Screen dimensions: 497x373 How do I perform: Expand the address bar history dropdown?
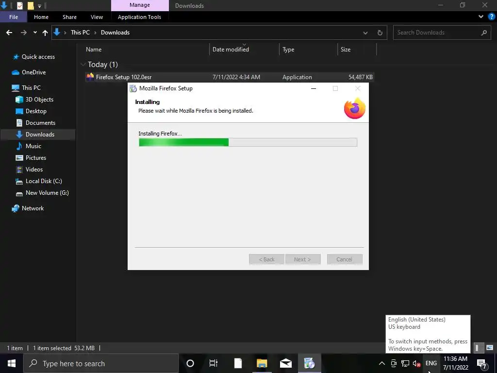coord(365,33)
